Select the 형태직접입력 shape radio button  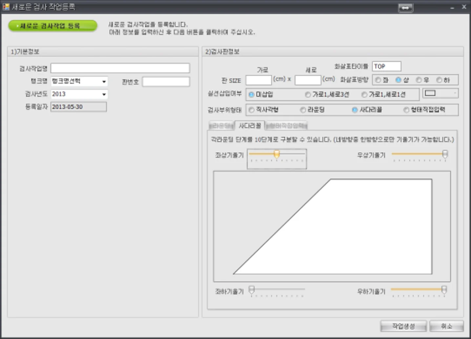click(406, 110)
